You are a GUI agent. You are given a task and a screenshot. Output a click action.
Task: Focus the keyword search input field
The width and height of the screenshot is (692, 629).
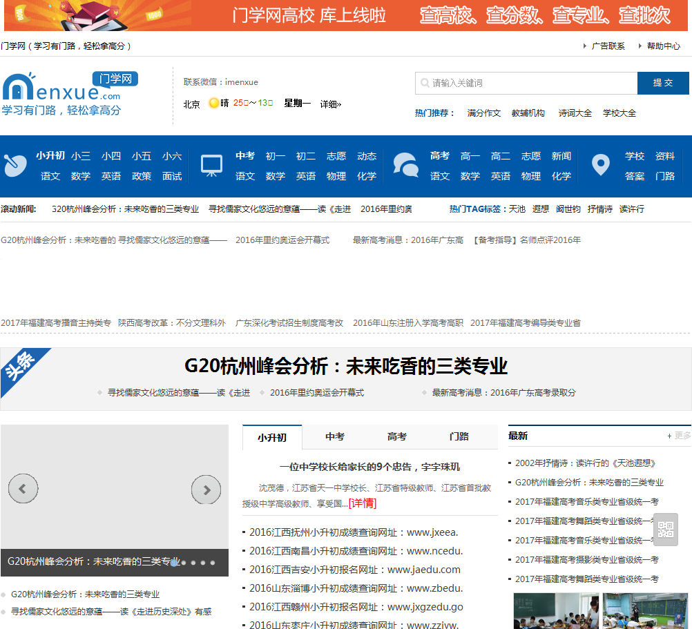click(526, 83)
